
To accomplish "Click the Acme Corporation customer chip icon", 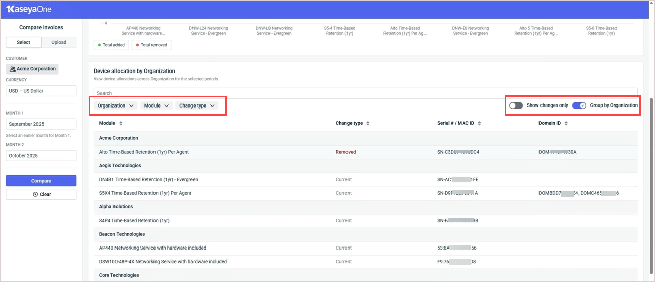I will tap(13, 69).
